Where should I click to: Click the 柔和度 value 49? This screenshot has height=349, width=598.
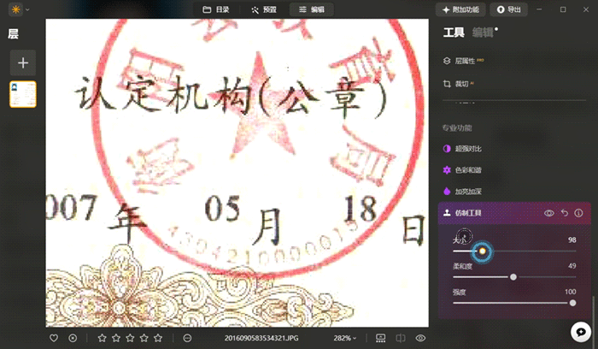tap(572, 266)
